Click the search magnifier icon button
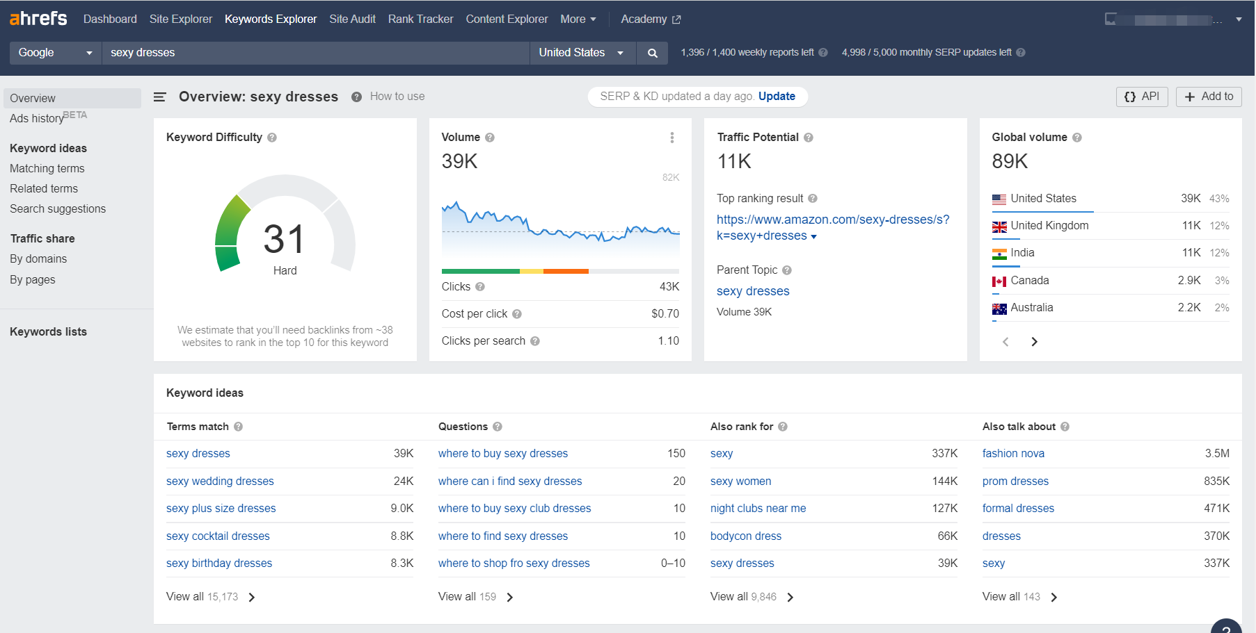The width and height of the screenshot is (1256, 633). pos(652,53)
